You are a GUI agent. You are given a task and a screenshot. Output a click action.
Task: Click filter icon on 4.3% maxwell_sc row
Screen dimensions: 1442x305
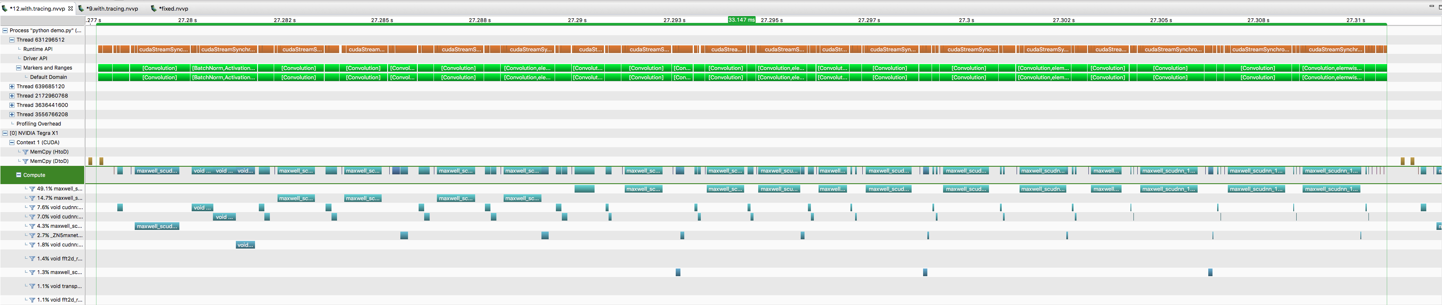[32, 226]
